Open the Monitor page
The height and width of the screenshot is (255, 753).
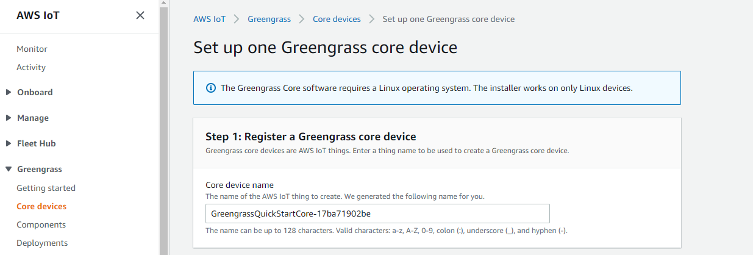pyautogui.click(x=32, y=49)
